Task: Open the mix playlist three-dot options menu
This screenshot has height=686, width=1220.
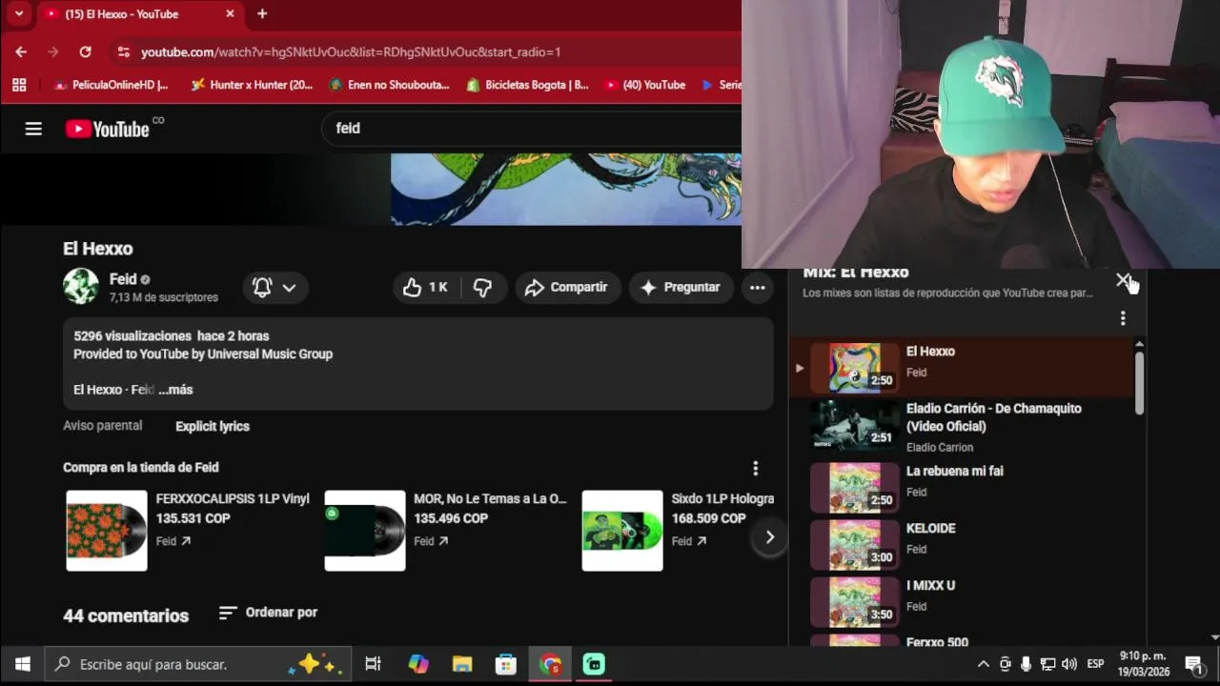Action: coord(1123,318)
